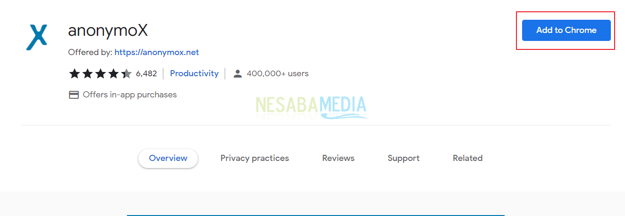The height and width of the screenshot is (216, 625).
Task: Click the second rating star
Action: 87,73
